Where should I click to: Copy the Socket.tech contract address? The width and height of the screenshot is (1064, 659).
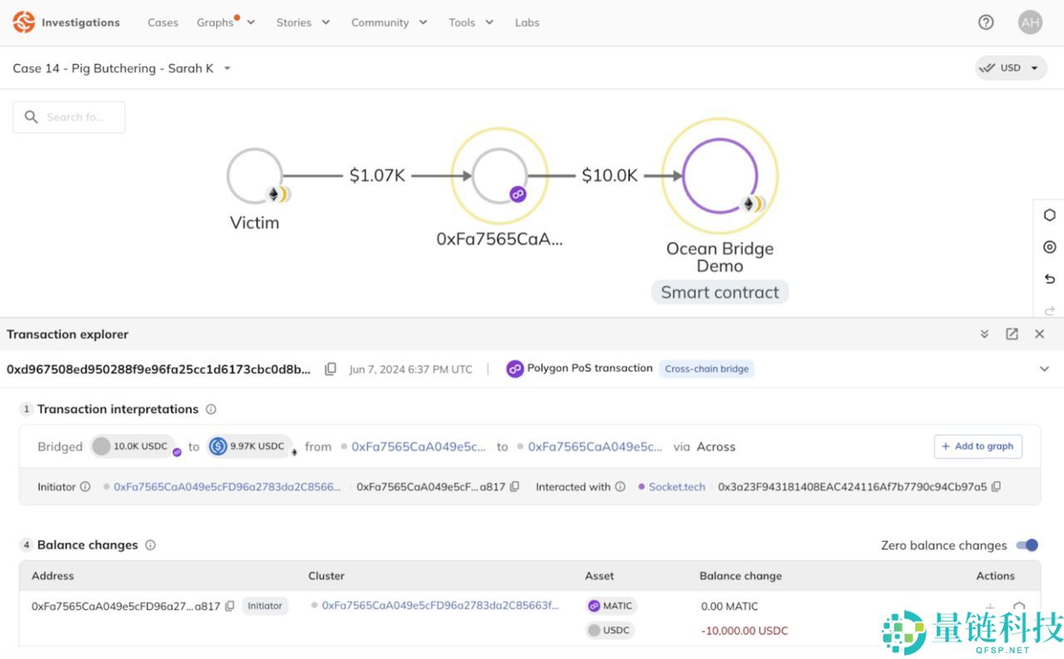click(996, 487)
